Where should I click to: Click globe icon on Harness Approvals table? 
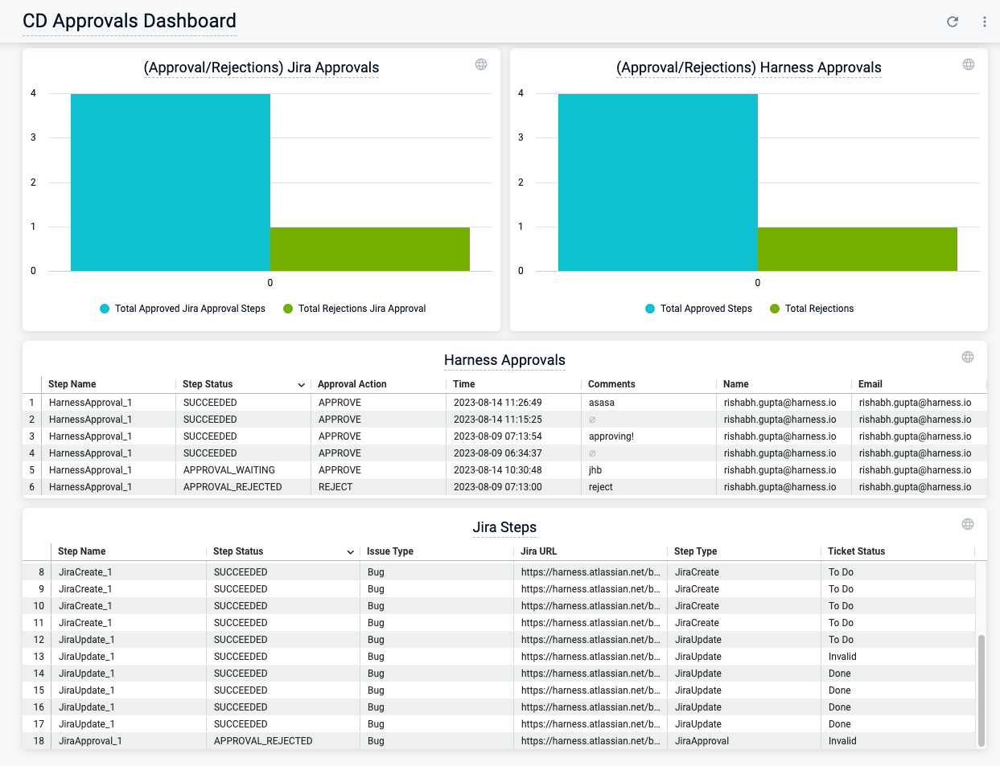(x=968, y=357)
